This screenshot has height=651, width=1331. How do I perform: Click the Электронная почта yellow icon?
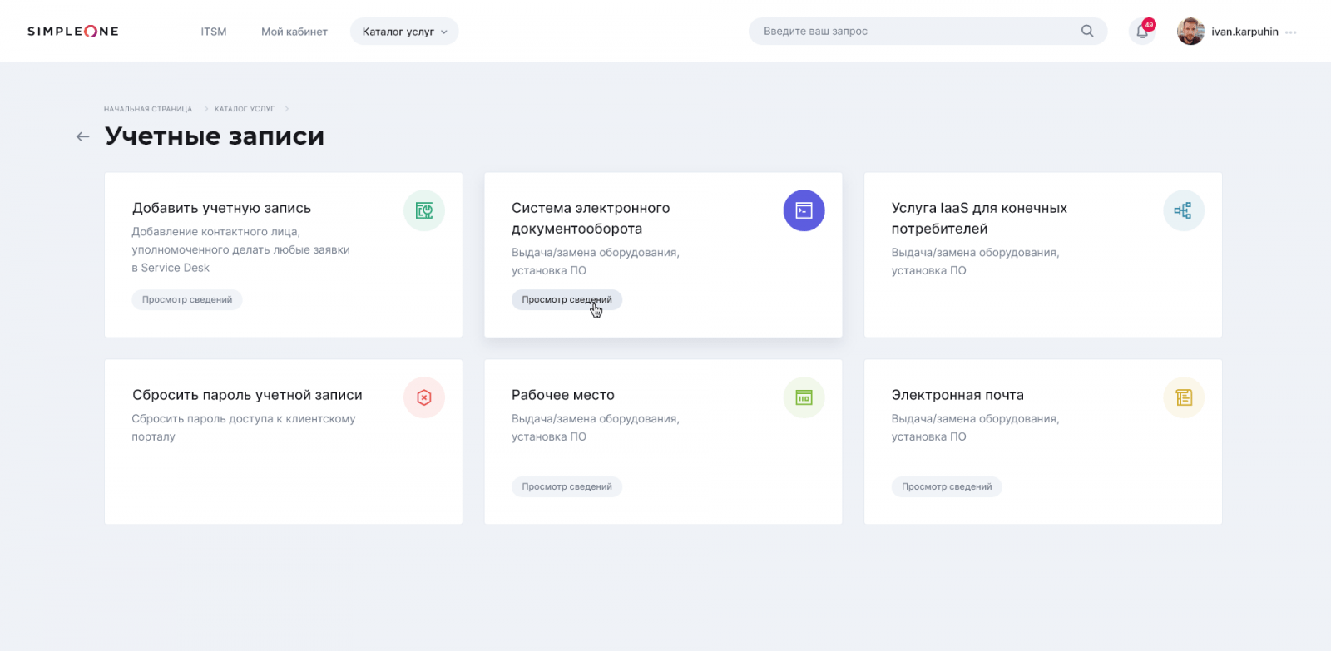coord(1183,397)
